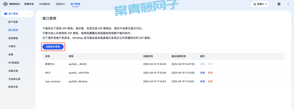Image resolution: width=294 pixels, height=109 pixels.
Task: Go to 开放平台 in top navigation
Action: tap(29, 4)
